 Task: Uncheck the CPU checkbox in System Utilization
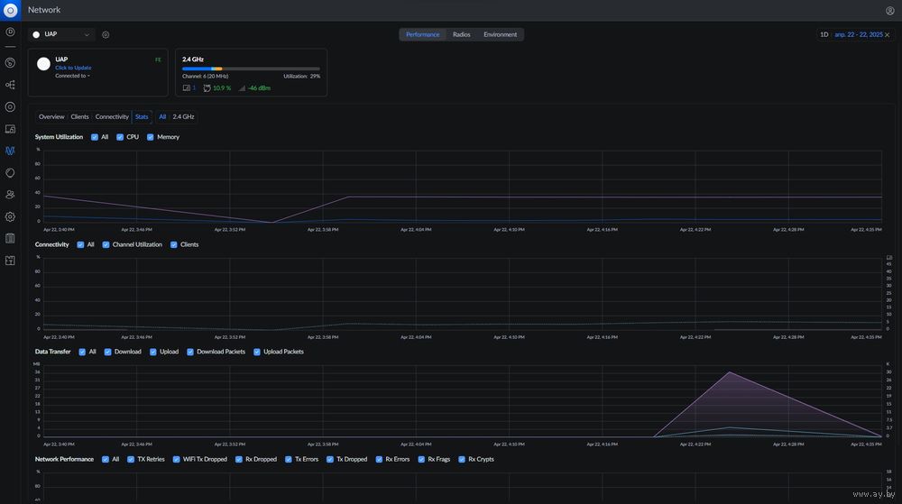tap(120, 137)
